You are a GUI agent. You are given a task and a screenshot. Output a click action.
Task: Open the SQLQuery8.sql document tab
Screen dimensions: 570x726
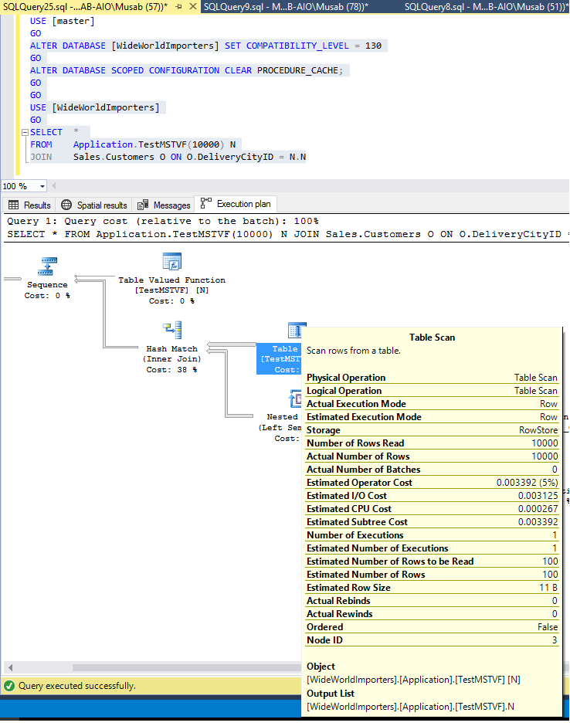[487, 6]
